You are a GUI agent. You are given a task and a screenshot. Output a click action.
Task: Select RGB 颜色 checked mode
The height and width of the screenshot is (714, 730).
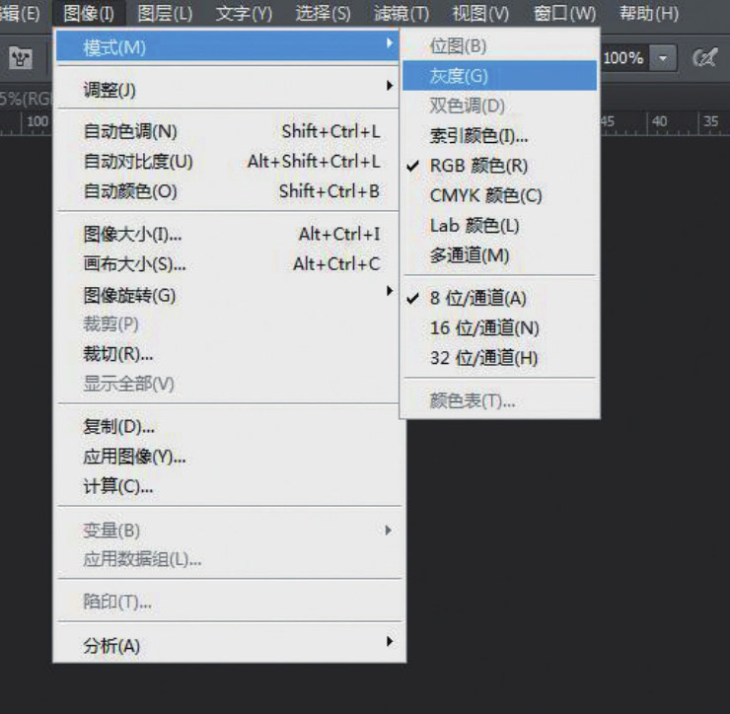pos(478,166)
